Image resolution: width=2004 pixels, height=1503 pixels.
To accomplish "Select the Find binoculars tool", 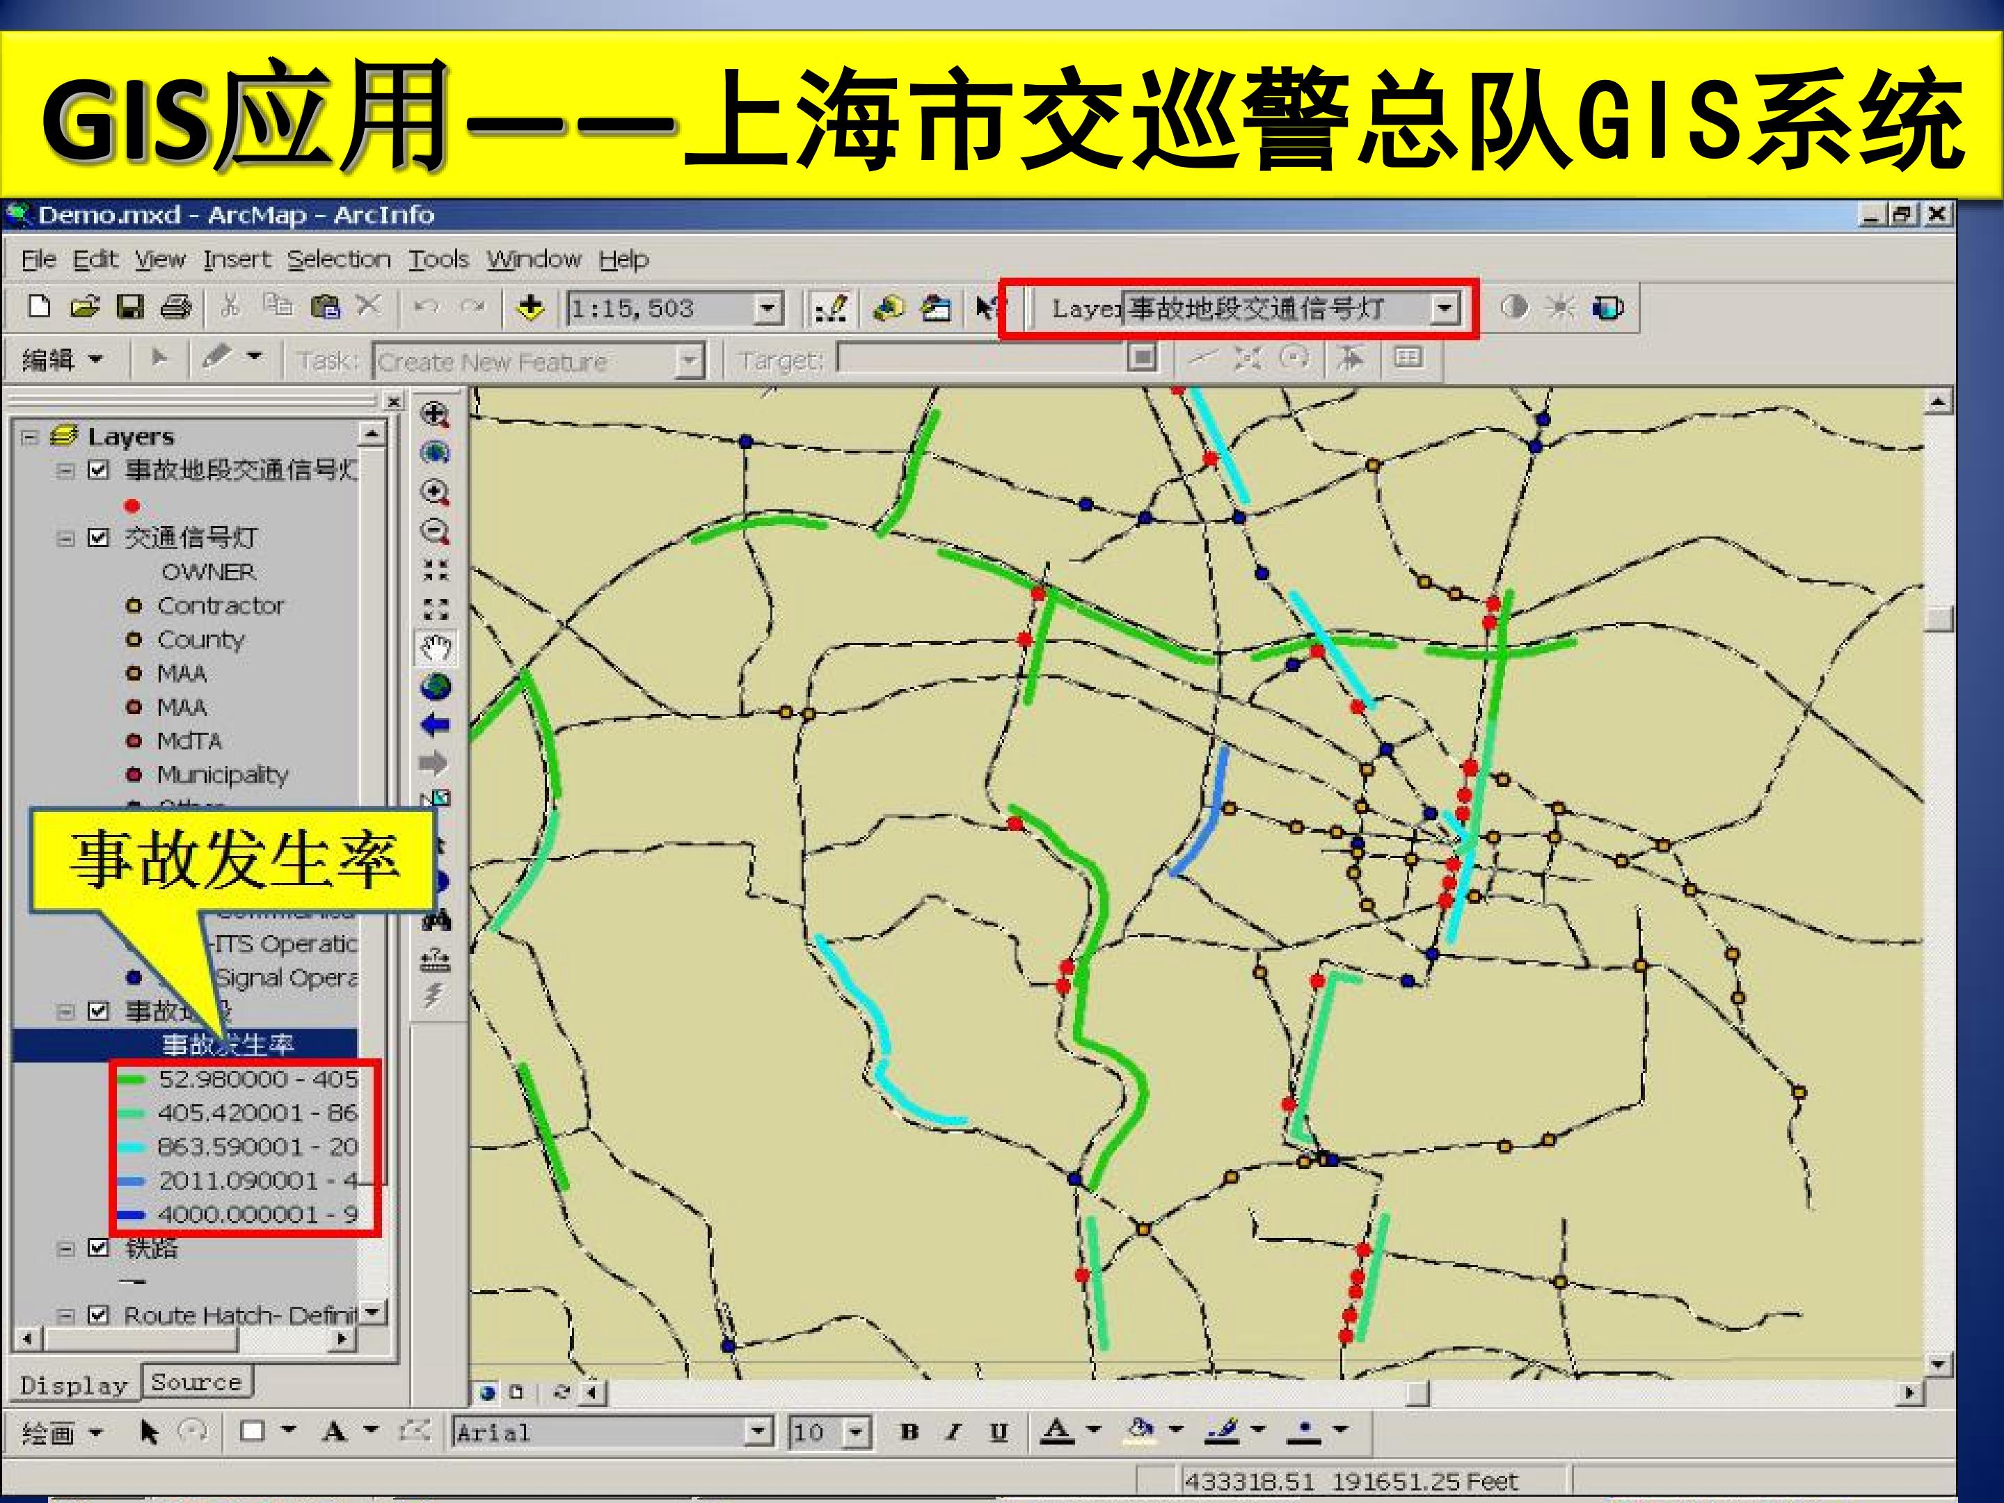I will [436, 921].
